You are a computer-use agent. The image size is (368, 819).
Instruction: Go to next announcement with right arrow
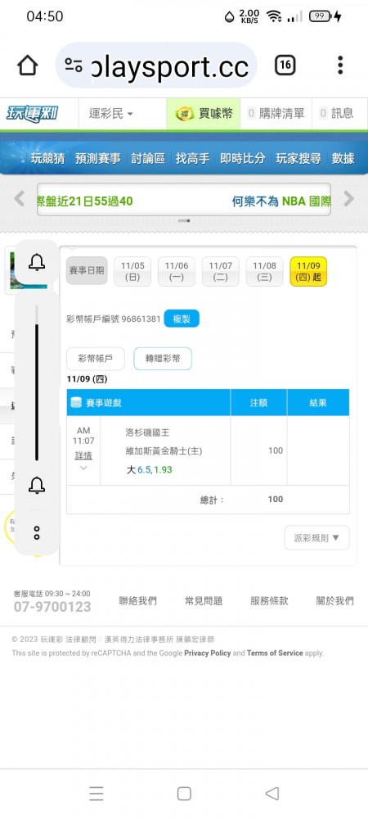[348, 198]
